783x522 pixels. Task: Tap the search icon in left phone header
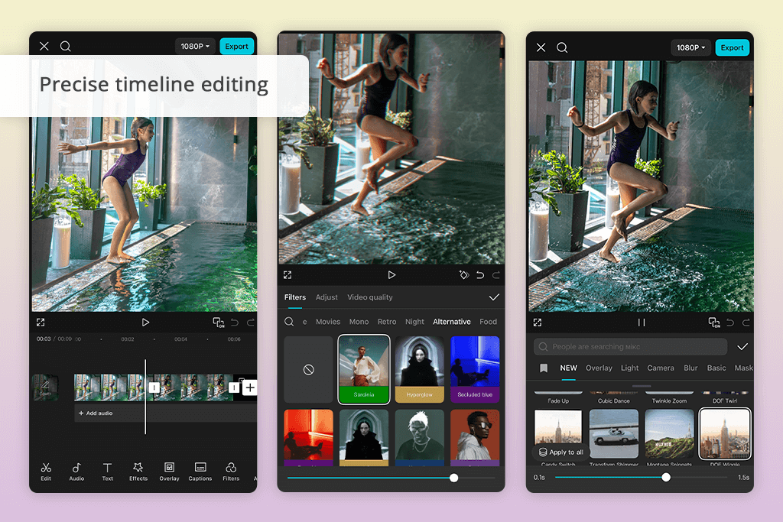(x=66, y=46)
